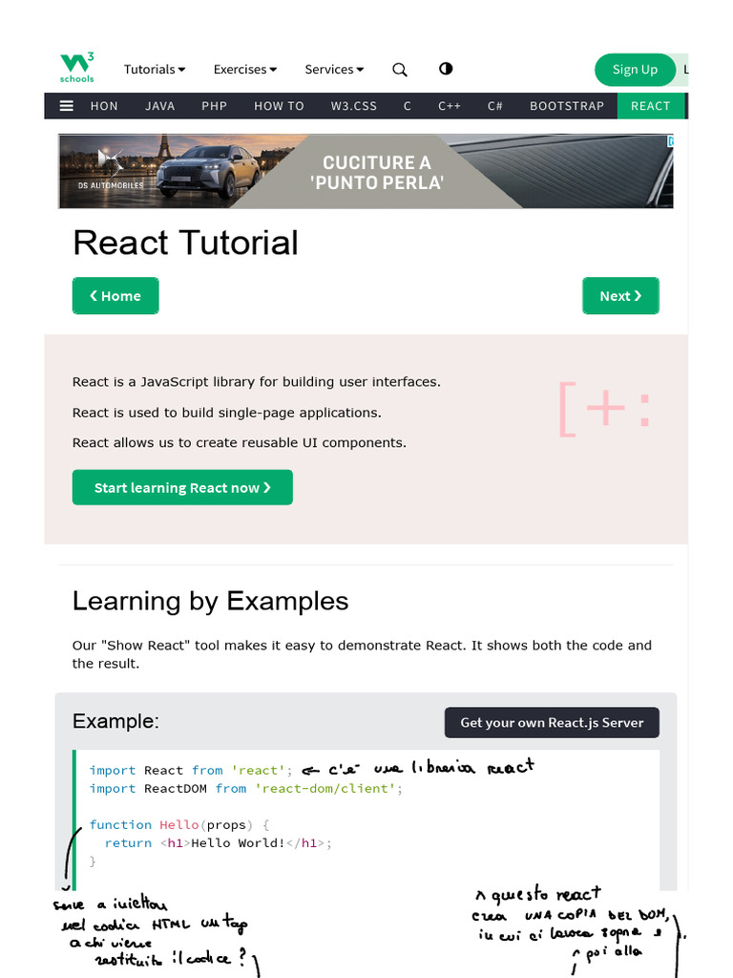The width and height of the screenshot is (733, 978).
Task: Click Start learning React now button
Action: click(182, 488)
